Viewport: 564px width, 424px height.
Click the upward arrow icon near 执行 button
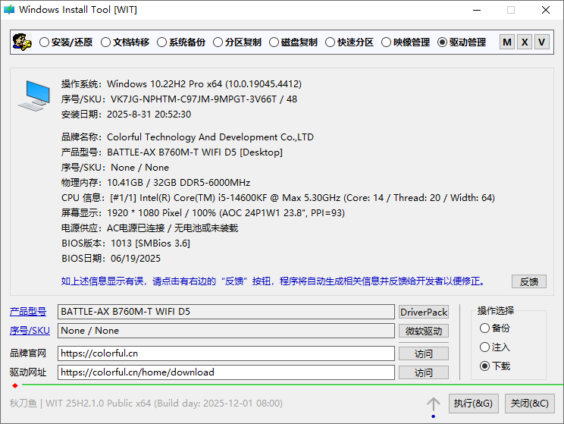[434, 404]
